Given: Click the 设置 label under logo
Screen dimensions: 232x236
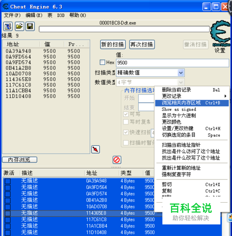Looking at the screenshot, I should [x=220, y=50].
